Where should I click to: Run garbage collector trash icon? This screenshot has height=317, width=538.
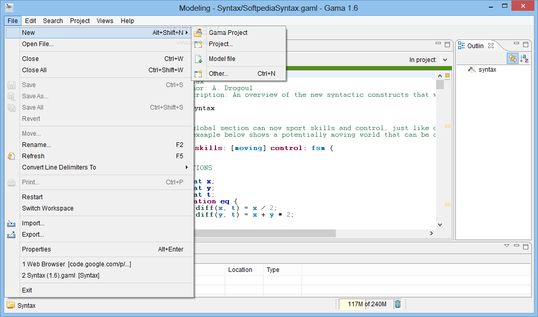(397, 304)
